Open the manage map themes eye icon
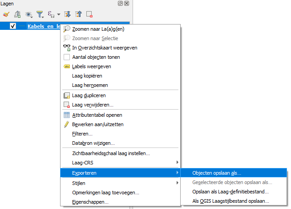 click(x=29, y=15)
